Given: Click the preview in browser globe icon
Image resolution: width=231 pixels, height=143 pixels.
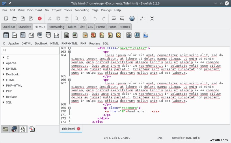Looking at the screenshot, I should click(x=132, y=18).
